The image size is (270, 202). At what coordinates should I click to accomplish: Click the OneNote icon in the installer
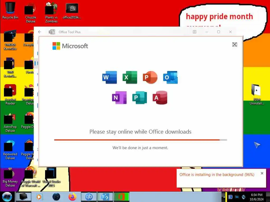click(119, 98)
